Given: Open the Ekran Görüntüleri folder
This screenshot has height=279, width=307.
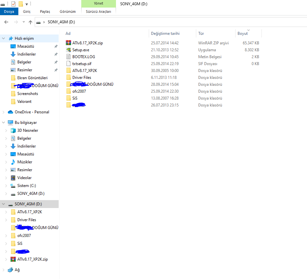Looking at the screenshot, I should [x=32, y=78].
